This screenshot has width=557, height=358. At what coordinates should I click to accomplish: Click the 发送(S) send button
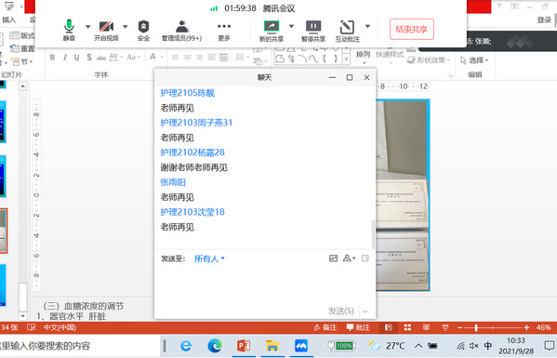click(x=340, y=311)
